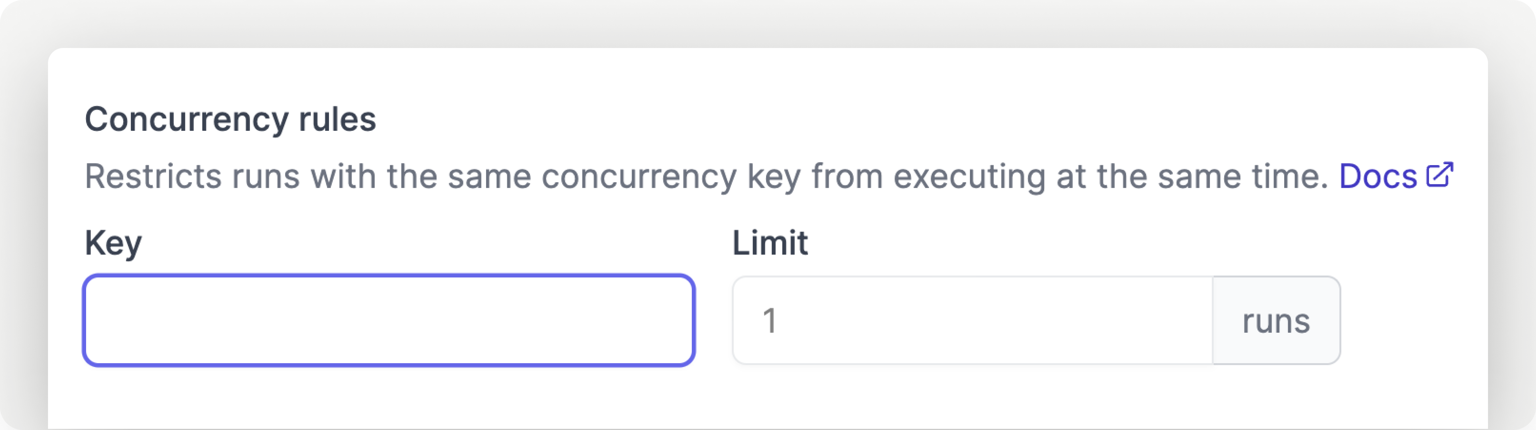The image size is (1536, 430).
Task: Click the concurrency key description text
Action: [707, 177]
